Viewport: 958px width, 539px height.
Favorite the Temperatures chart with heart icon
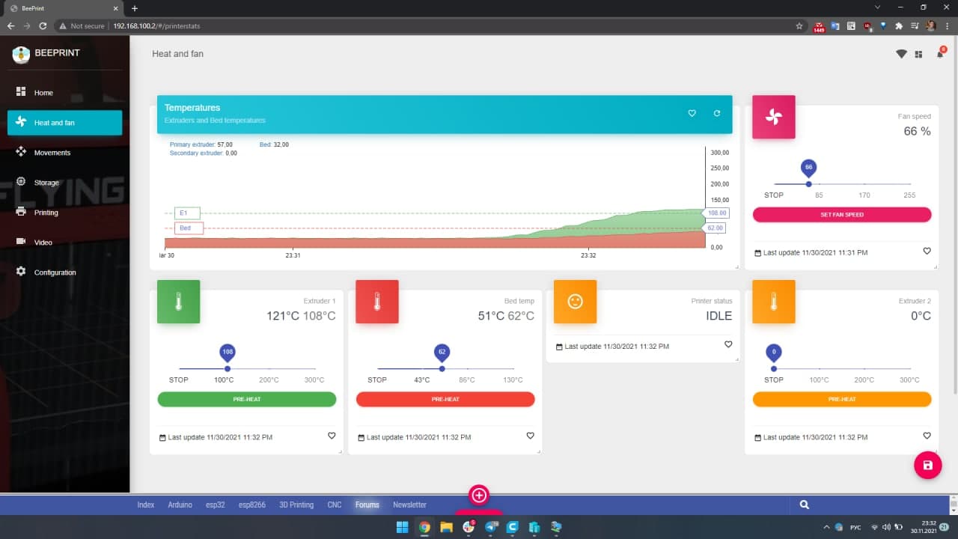[692, 113]
